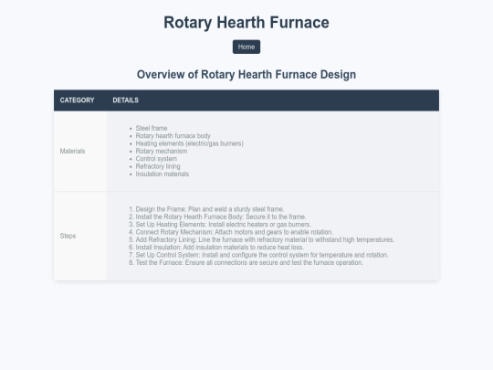The image size is (493, 370).
Task: Click the Overview of Rotary Hearth Furnace Design heading
Action: tap(246, 75)
